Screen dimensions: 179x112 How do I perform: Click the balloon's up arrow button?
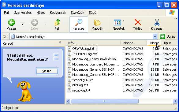pos(56,55)
